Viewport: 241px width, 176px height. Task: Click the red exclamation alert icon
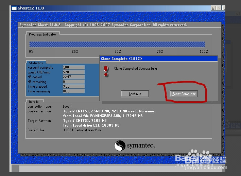click(x=106, y=71)
